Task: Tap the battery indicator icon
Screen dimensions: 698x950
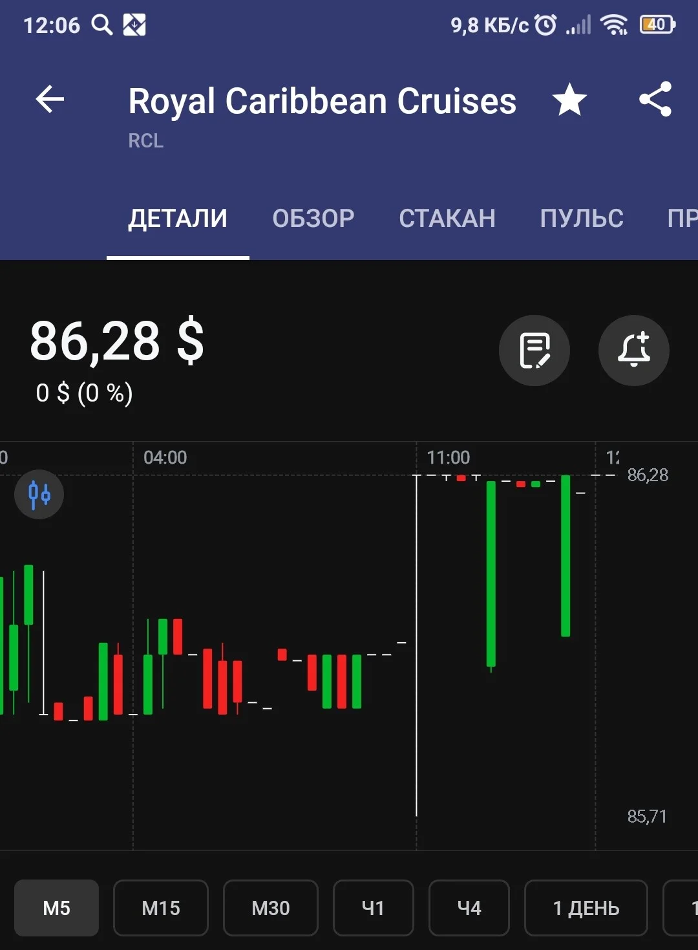Action: [x=657, y=25]
